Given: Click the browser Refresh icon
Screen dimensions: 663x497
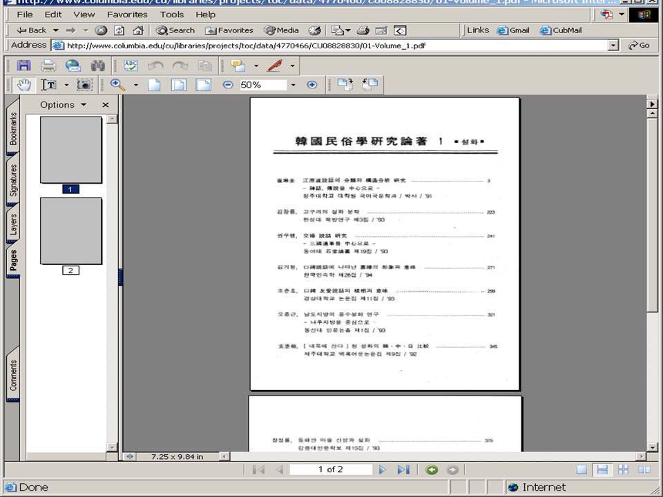Looking at the screenshot, I should (119, 30).
